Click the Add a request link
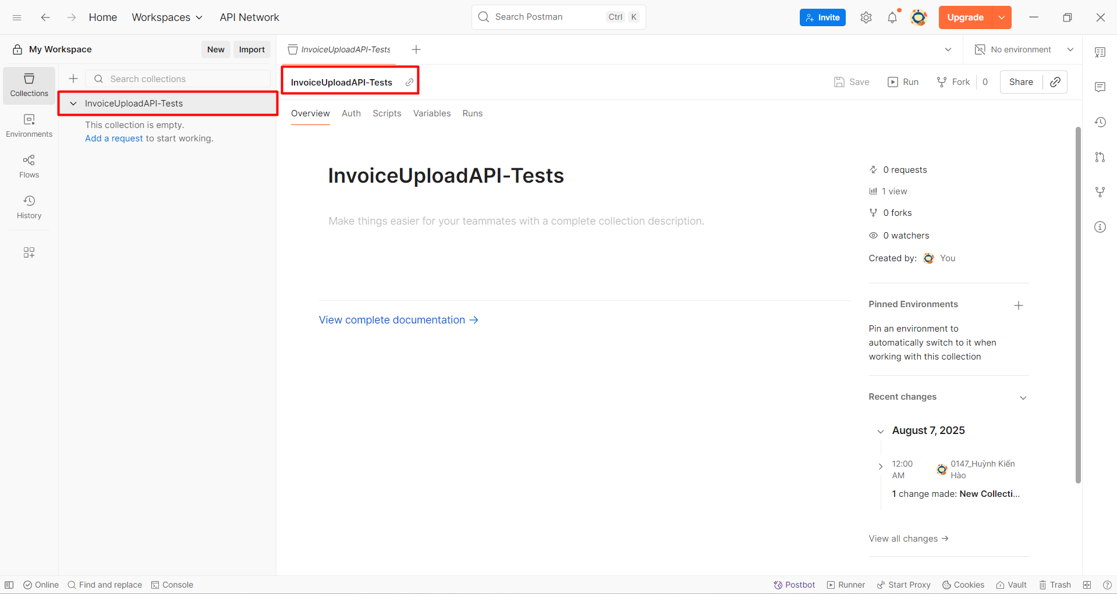 [x=114, y=138]
